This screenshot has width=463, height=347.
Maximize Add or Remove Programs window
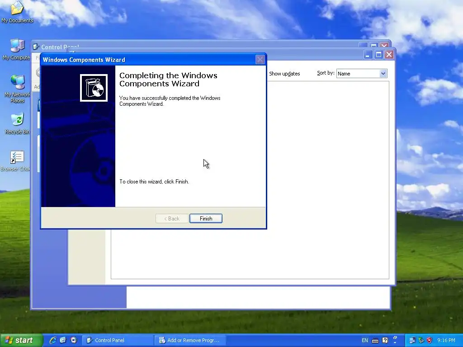(378, 55)
